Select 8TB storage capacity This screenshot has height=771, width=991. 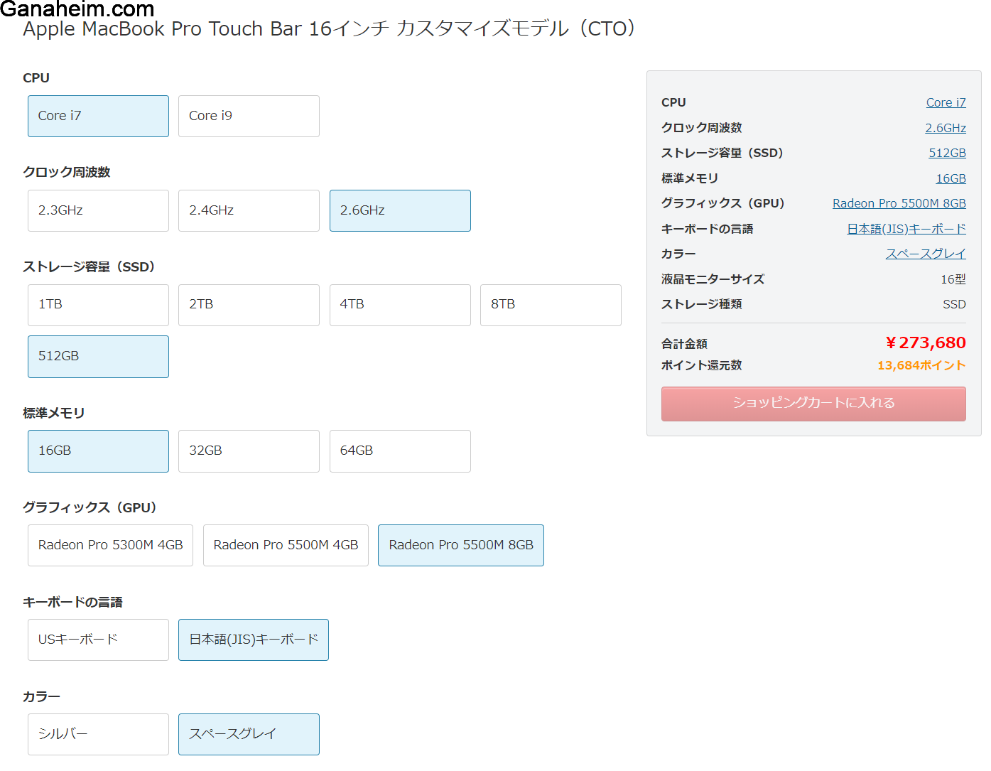point(551,305)
